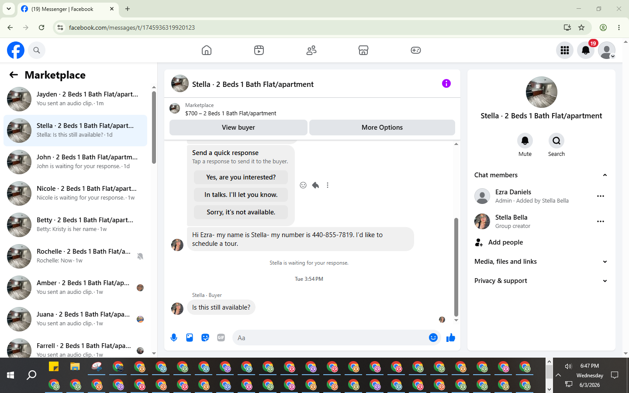Viewport: 629px width, 393px height.
Task: Open More Options for the listing
Action: pyautogui.click(x=382, y=128)
